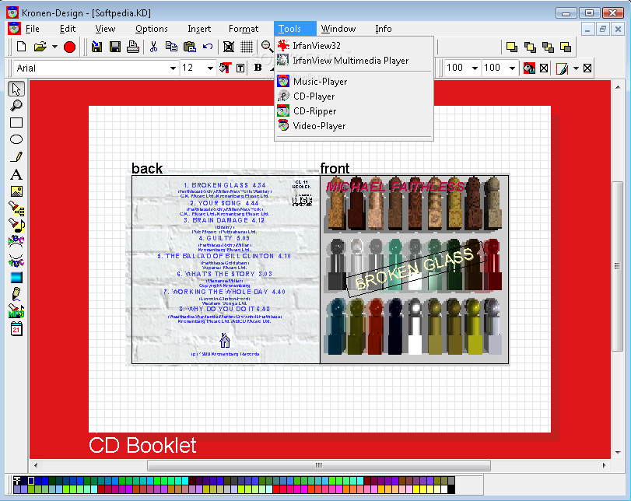Click the Undo arrow icon
Screen dimensions: 631x501
[208, 47]
